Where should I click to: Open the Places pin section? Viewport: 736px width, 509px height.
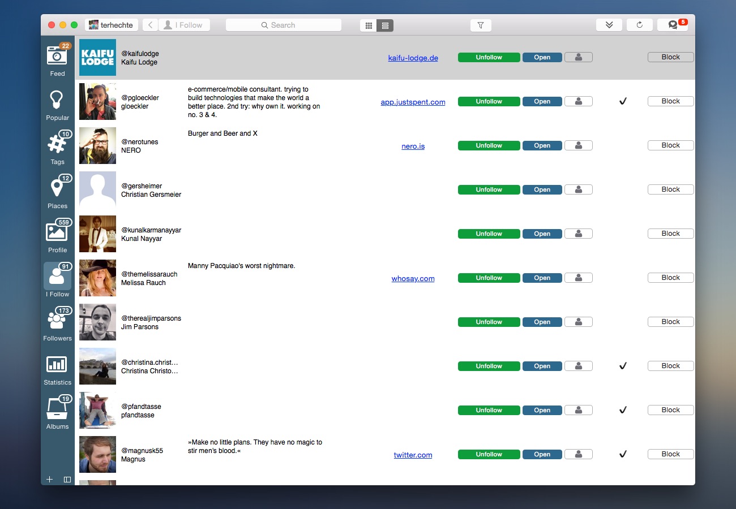tap(57, 192)
